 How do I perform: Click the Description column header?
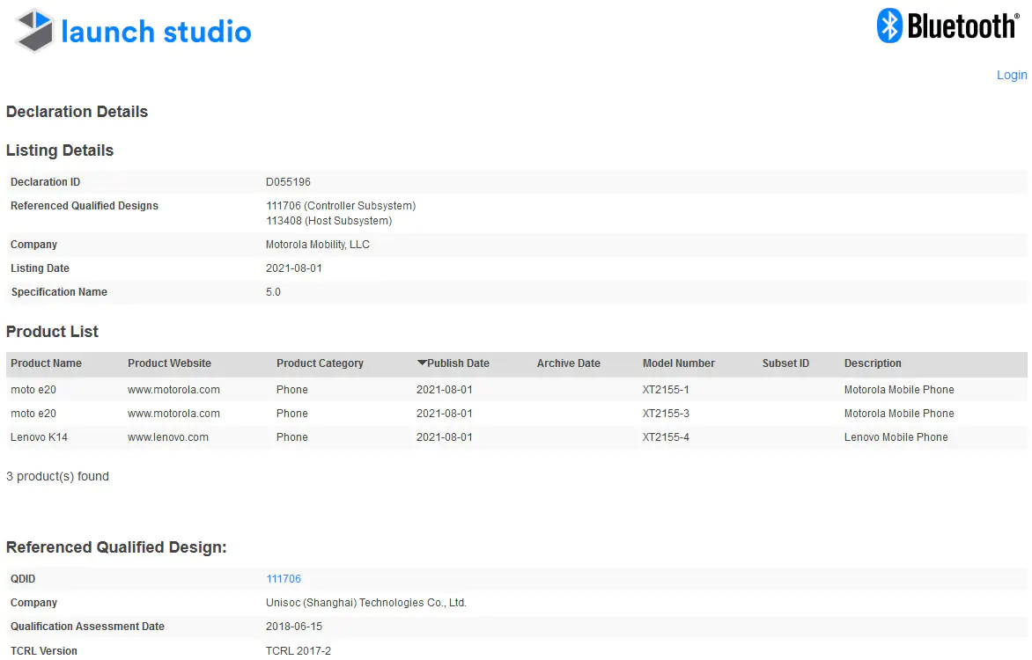873,363
